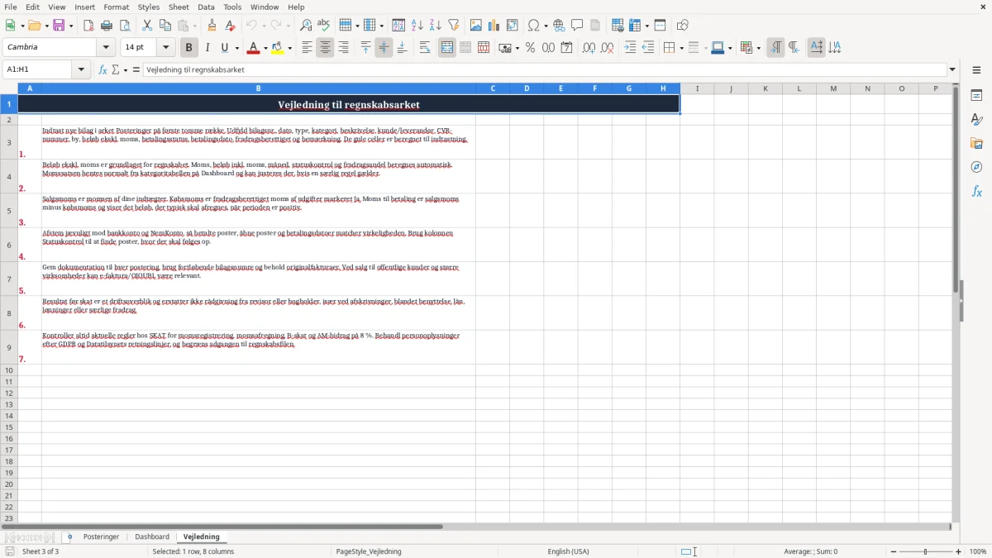
Task: Open Find & Replace
Action: [x=306, y=26]
